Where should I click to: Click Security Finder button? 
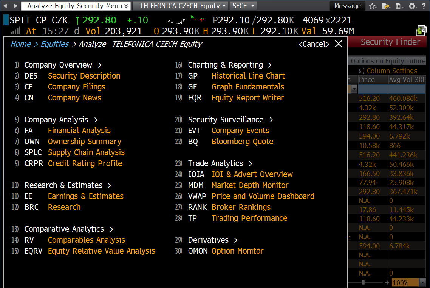coord(390,42)
